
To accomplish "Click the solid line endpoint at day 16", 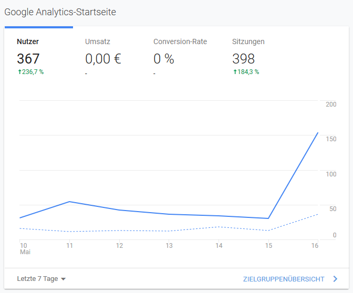I will pyautogui.click(x=318, y=133).
